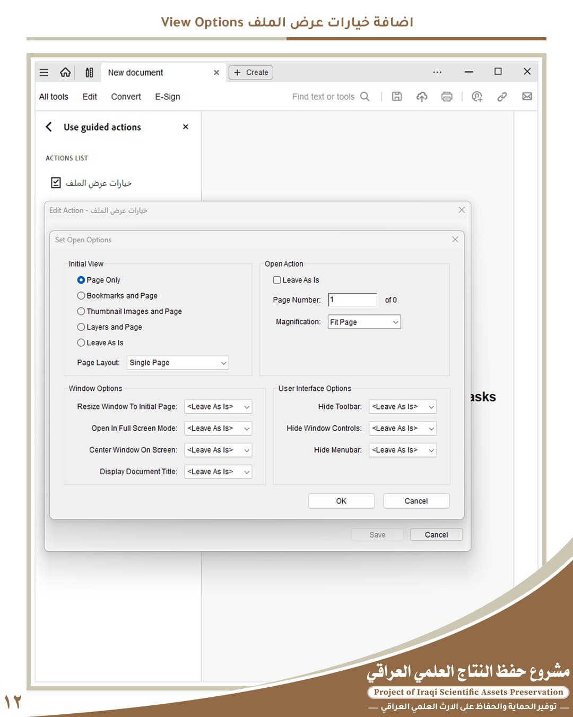The height and width of the screenshot is (717, 573).
Task: Open the hamburger menu icon
Action: click(44, 72)
